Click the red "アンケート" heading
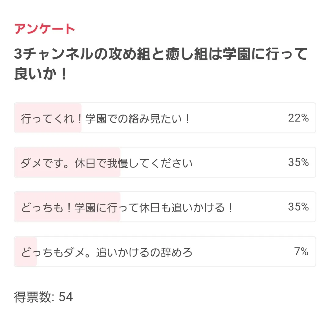This screenshot has height=333, width=330. pos(45,30)
